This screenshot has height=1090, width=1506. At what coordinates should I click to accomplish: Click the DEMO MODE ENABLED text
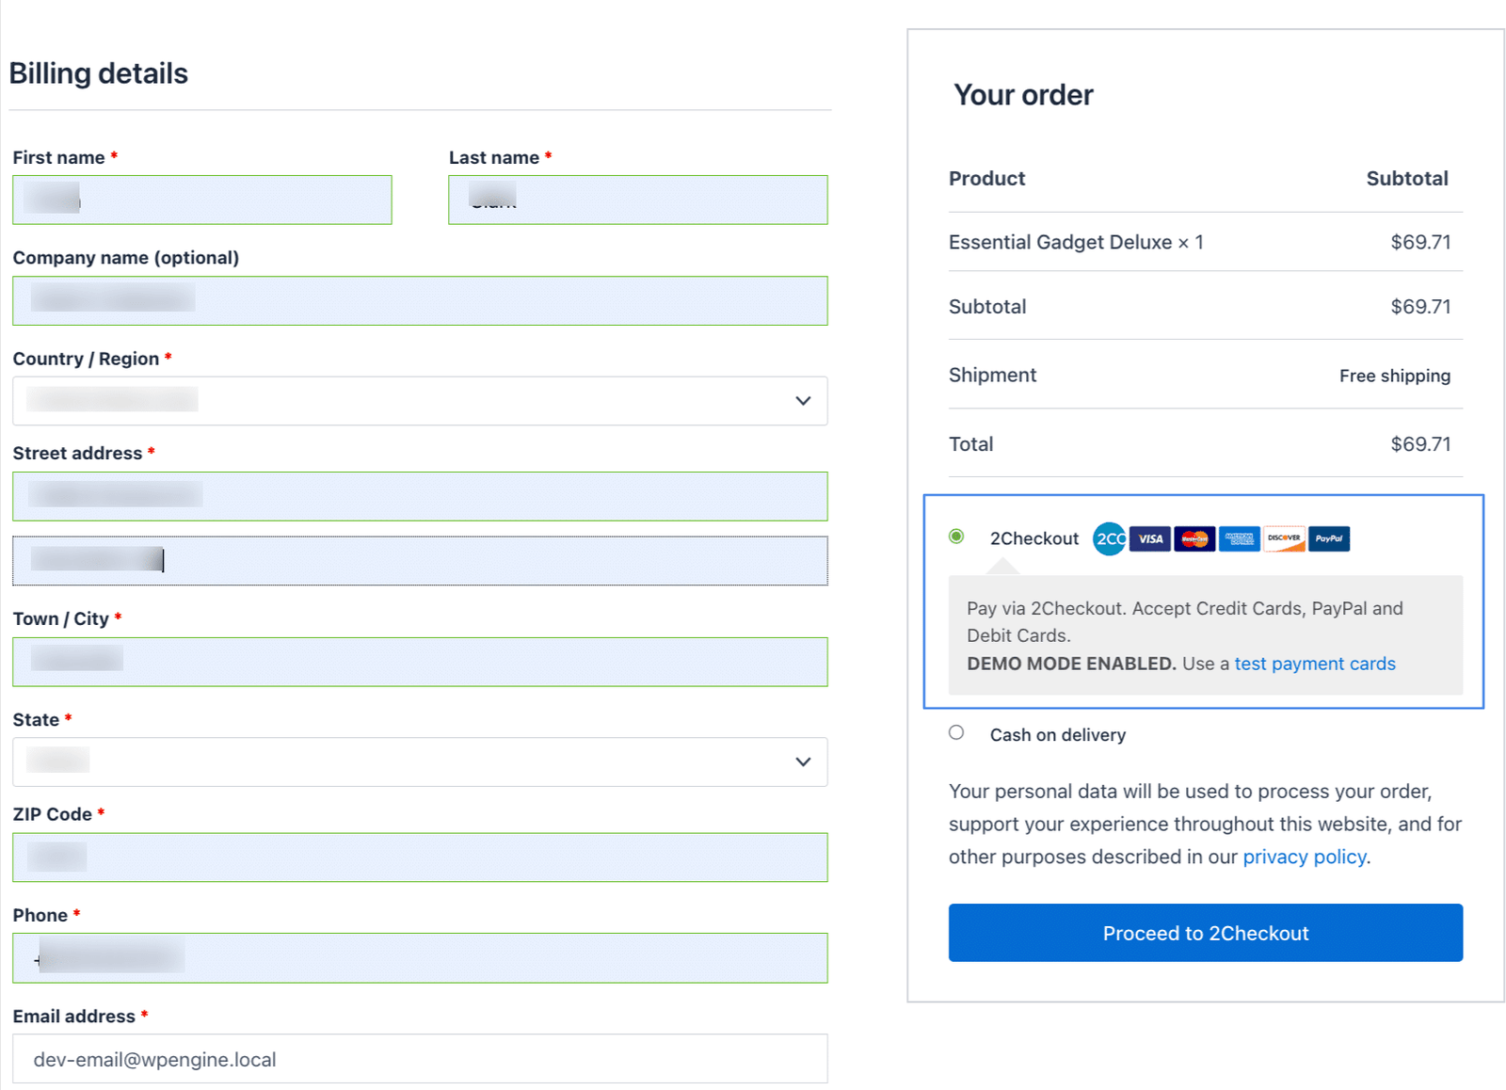coord(1072,664)
